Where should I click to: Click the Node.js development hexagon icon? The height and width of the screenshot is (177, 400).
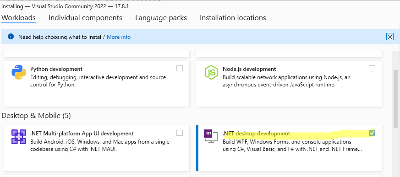click(x=211, y=73)
